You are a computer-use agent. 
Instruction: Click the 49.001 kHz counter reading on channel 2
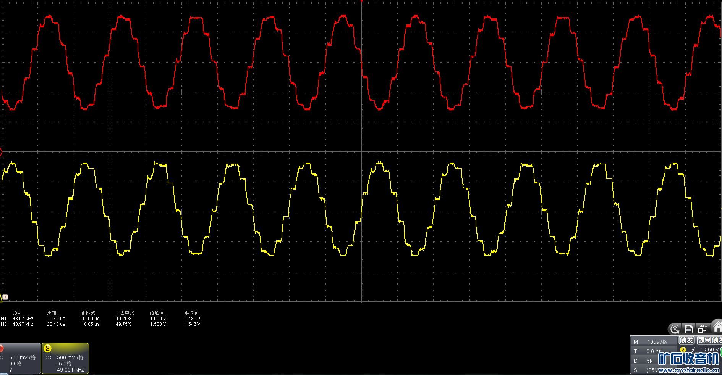point(70,370)
